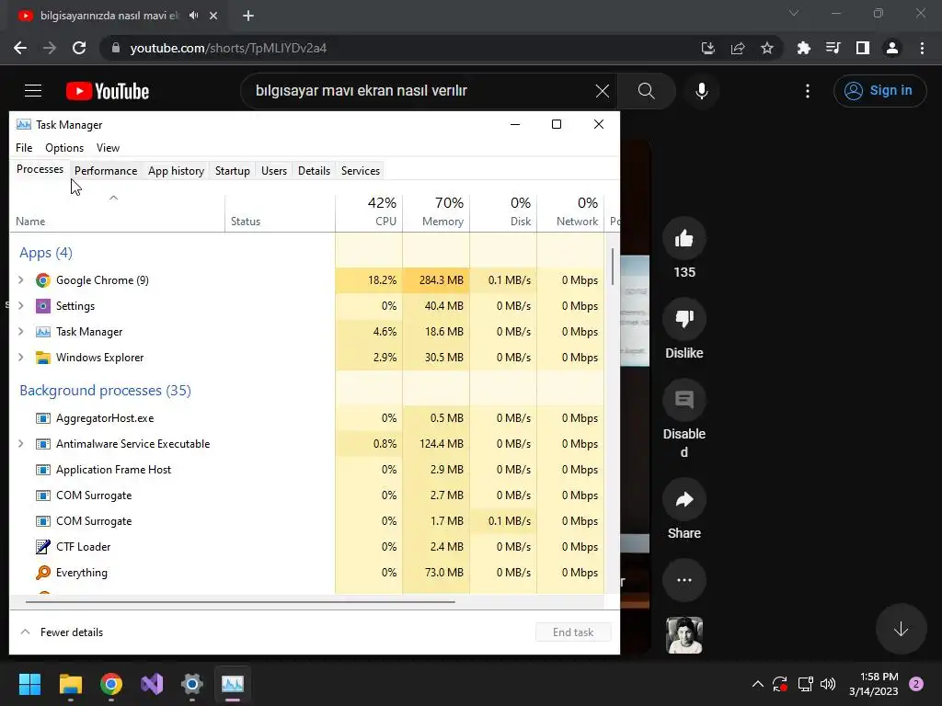The height and width of the screenshot is (706, 942).
Task: Switch to the Details tab
Action: click(315, 171)
